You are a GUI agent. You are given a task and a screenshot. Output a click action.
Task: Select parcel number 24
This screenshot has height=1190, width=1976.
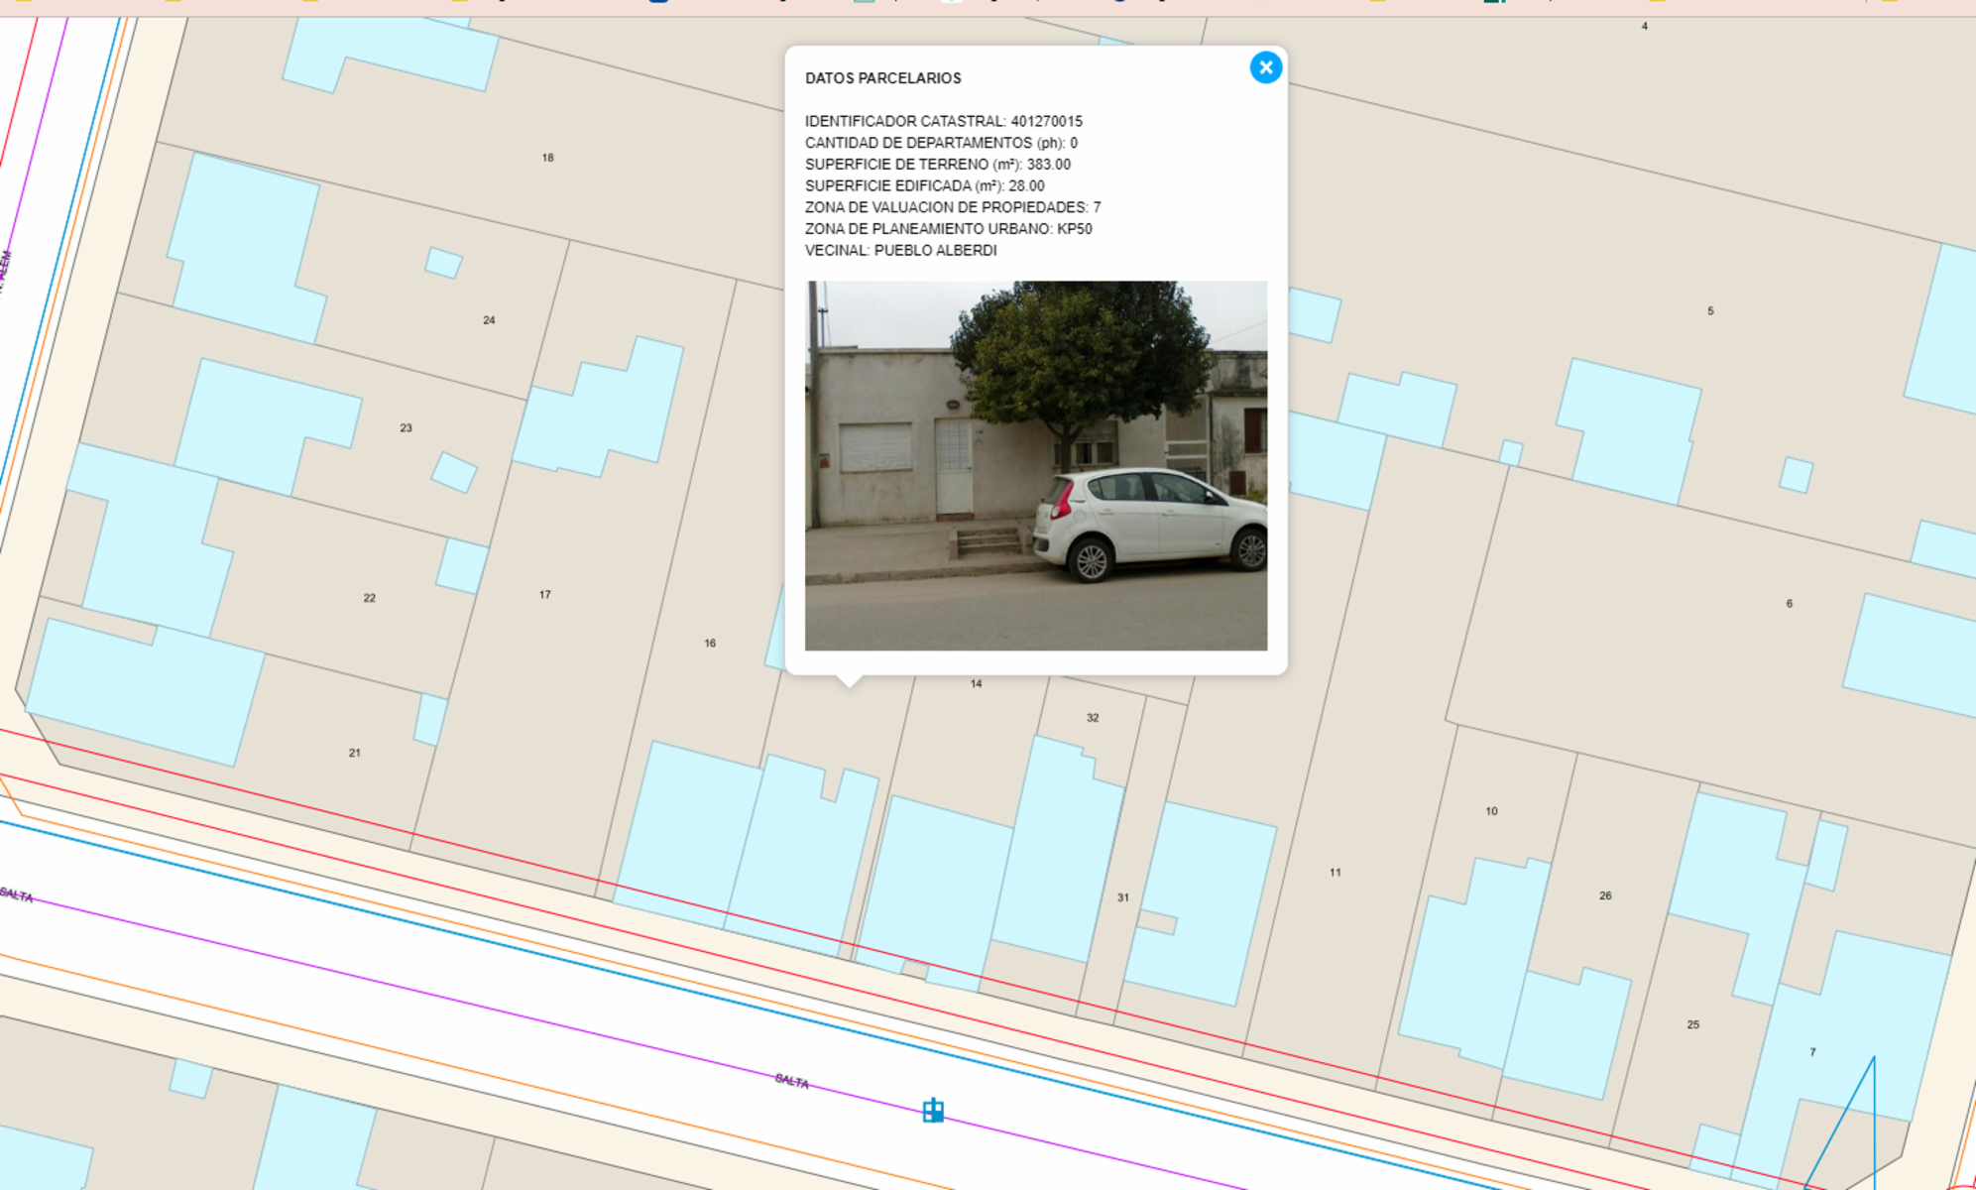pyautogui.click(x=489, y=320)
